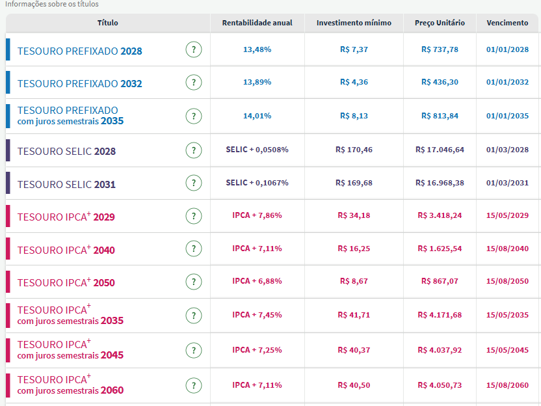Open the Tesouro Prefixado 2028 title
541x406 pixels.
tap(80, 51)
